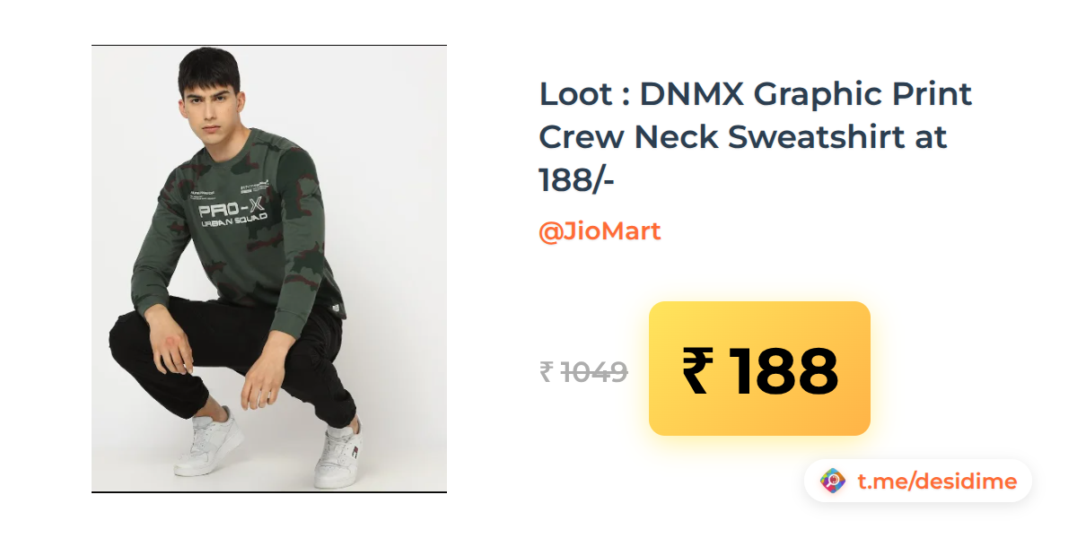The width and height of the screenshot is (1077, 538).
Task: Click the rupee symbol inside the yellow badge
Action: [x=698, y=371]
